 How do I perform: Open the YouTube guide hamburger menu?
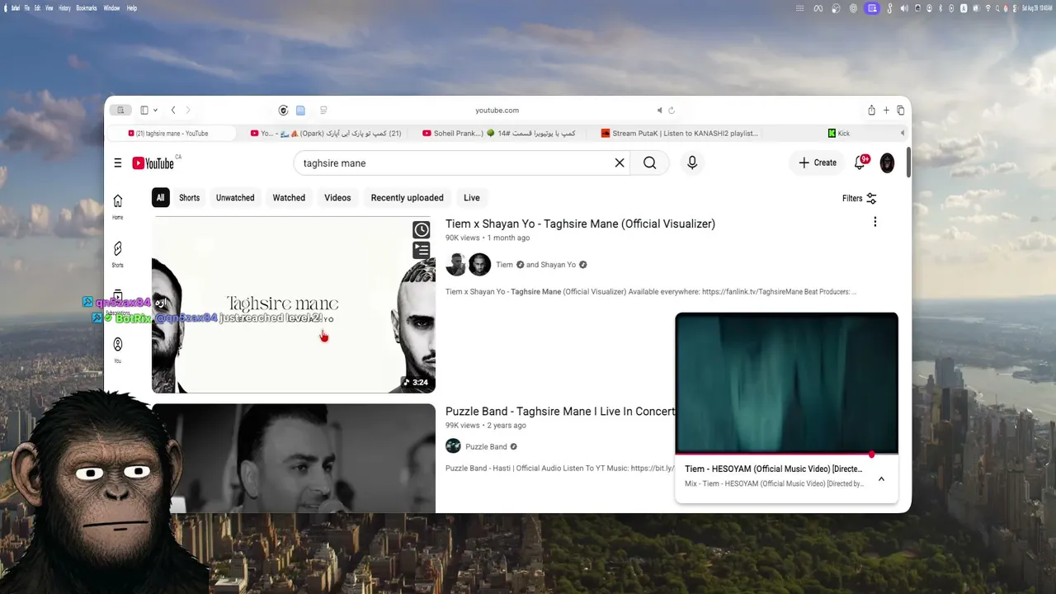118,163
